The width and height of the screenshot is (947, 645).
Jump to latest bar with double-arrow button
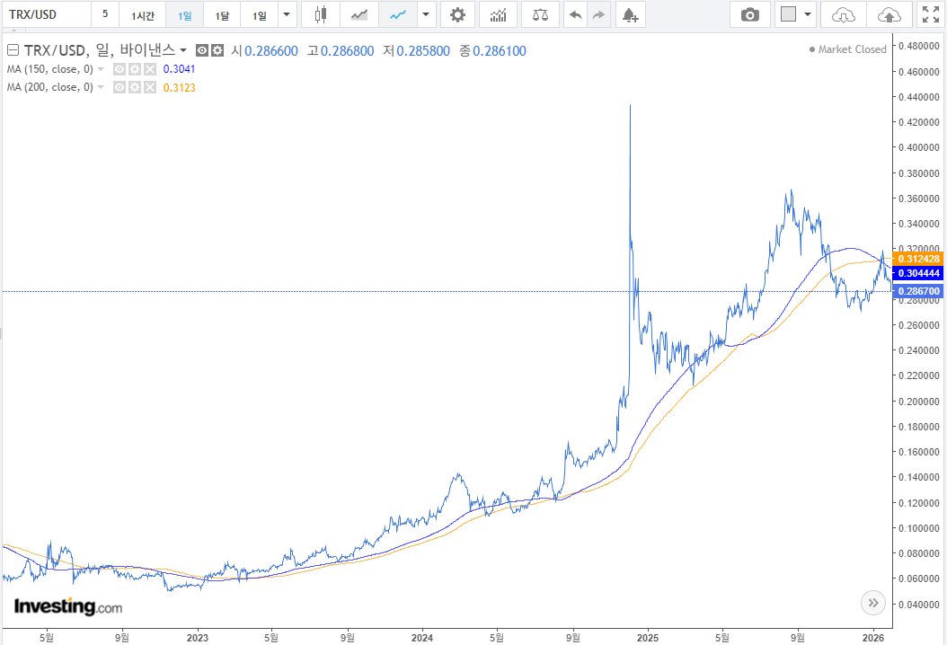point(873,603)
